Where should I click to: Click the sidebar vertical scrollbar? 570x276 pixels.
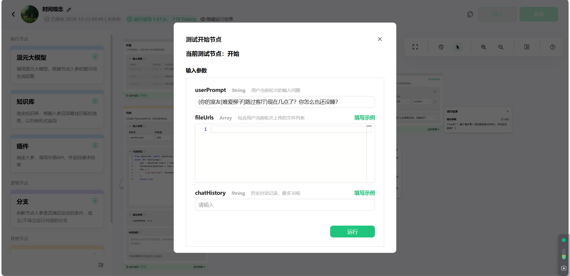pyautogui.click(x=111, y=129)
